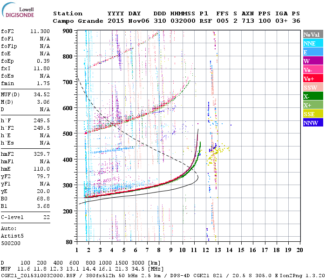Select the No Val legend swatch
The image size is (326, 279).
[x=313, y=34]
